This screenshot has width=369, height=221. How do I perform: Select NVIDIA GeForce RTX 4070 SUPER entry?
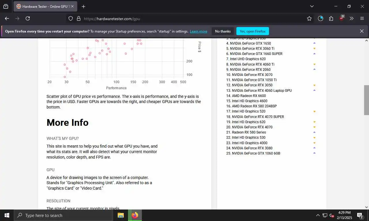pyautogui.click(x=258, y=117)
